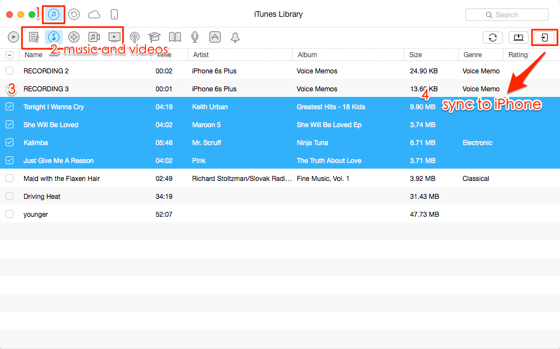
Task: Click the Refresh button
Action: tap(493, 38)
